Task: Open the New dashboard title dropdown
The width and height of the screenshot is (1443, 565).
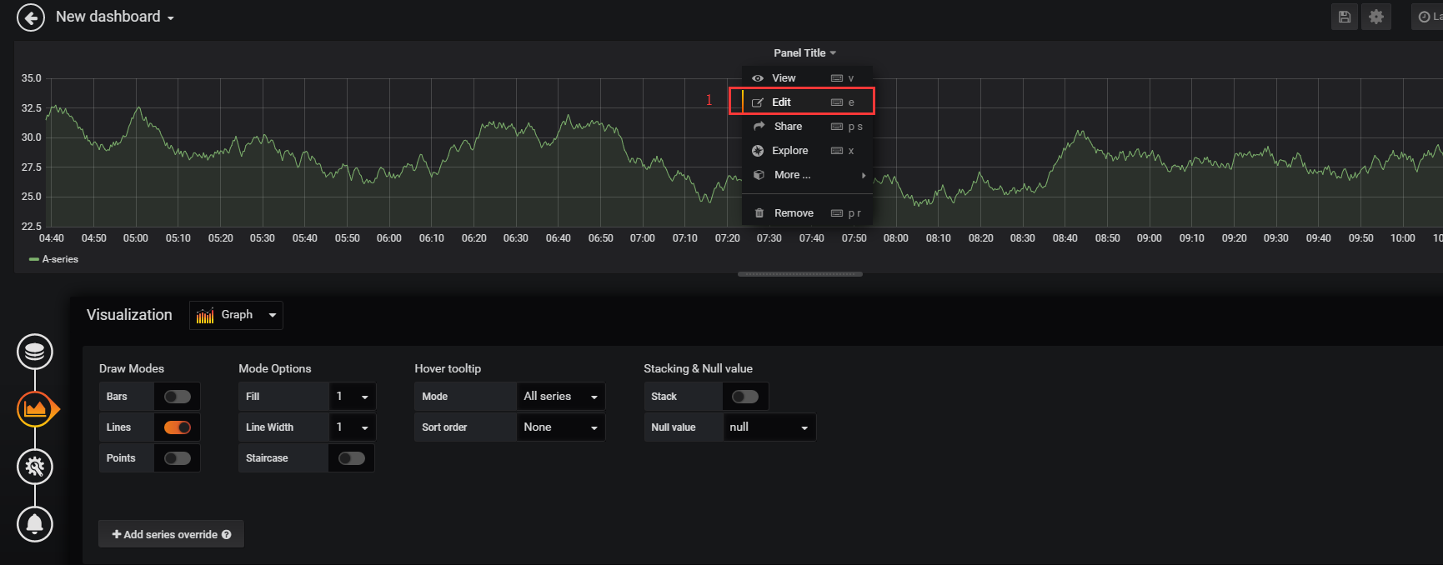Action: click(115, 17)
